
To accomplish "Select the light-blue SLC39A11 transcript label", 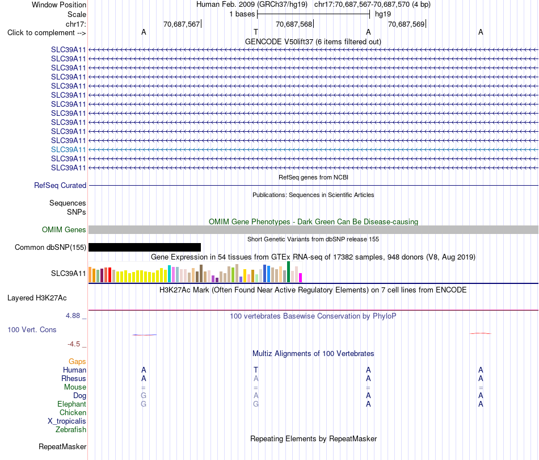I will coord(69,150).
